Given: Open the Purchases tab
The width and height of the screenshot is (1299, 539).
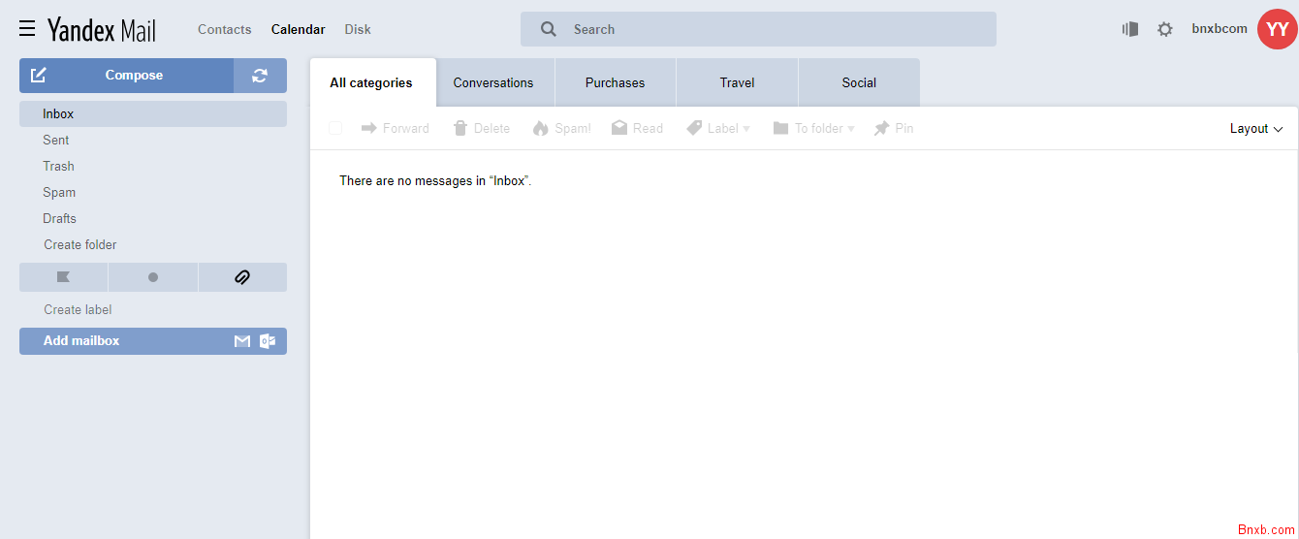Looking at the screenshot, I should click(616, 82).
